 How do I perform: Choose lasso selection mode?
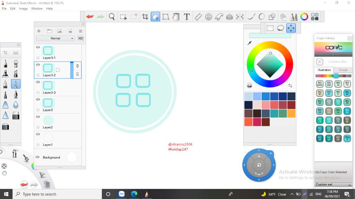(280, 28)
